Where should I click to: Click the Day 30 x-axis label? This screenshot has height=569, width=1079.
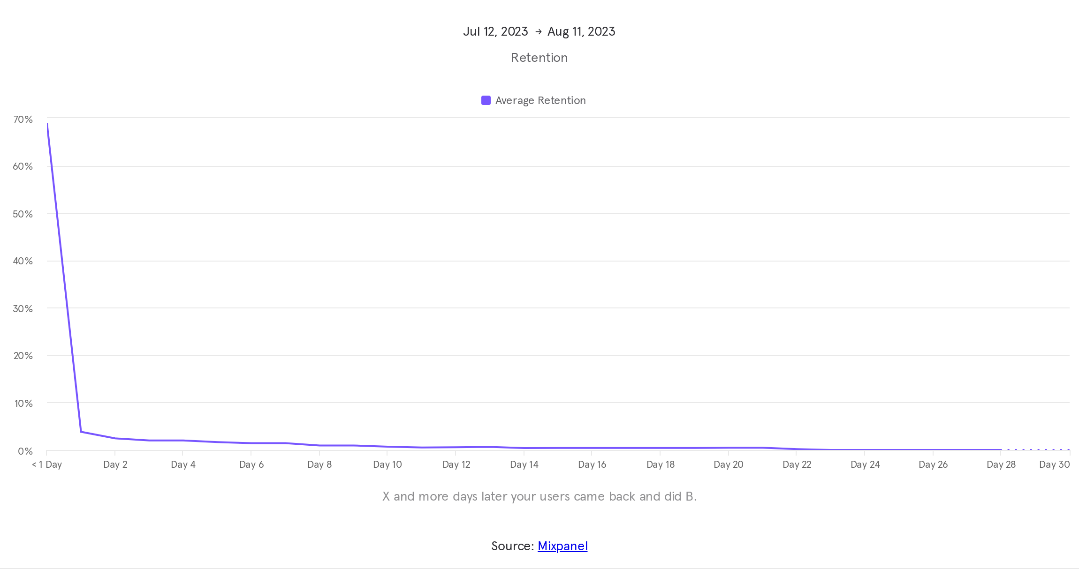1054,464
